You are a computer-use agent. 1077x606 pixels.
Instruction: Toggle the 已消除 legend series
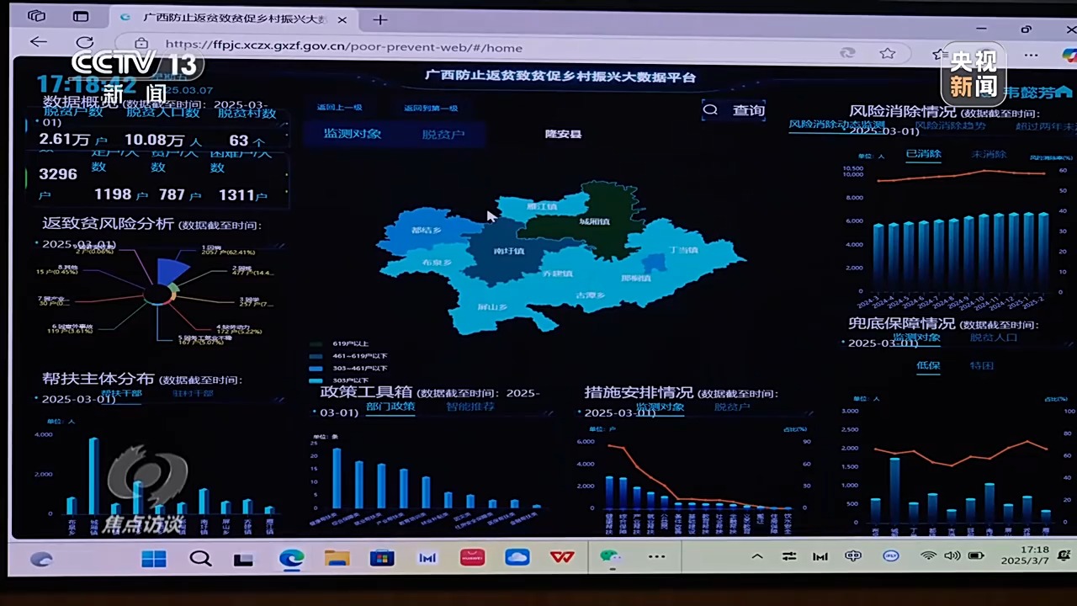tap(923, 154)
